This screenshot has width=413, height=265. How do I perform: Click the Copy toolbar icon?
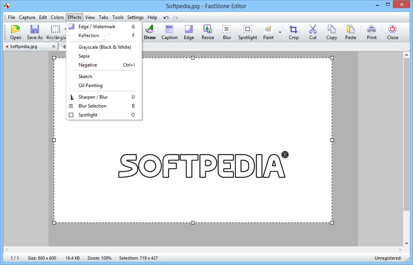(x=332, y=32)
